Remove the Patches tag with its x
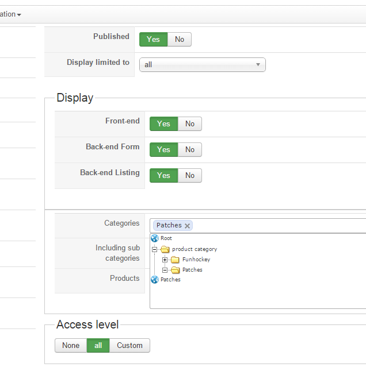 pos(187,226)
